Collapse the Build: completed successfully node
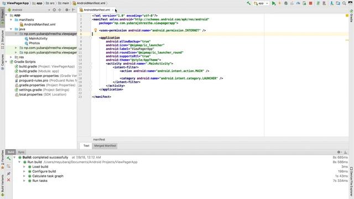The image size is (354, 199). click(14, 158)
